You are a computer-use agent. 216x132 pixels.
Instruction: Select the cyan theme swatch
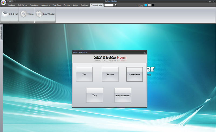tap(146, 5)
